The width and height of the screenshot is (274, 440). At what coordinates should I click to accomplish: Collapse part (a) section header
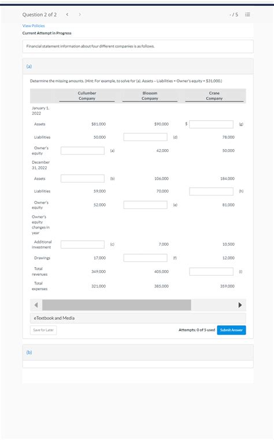point(138,66)
